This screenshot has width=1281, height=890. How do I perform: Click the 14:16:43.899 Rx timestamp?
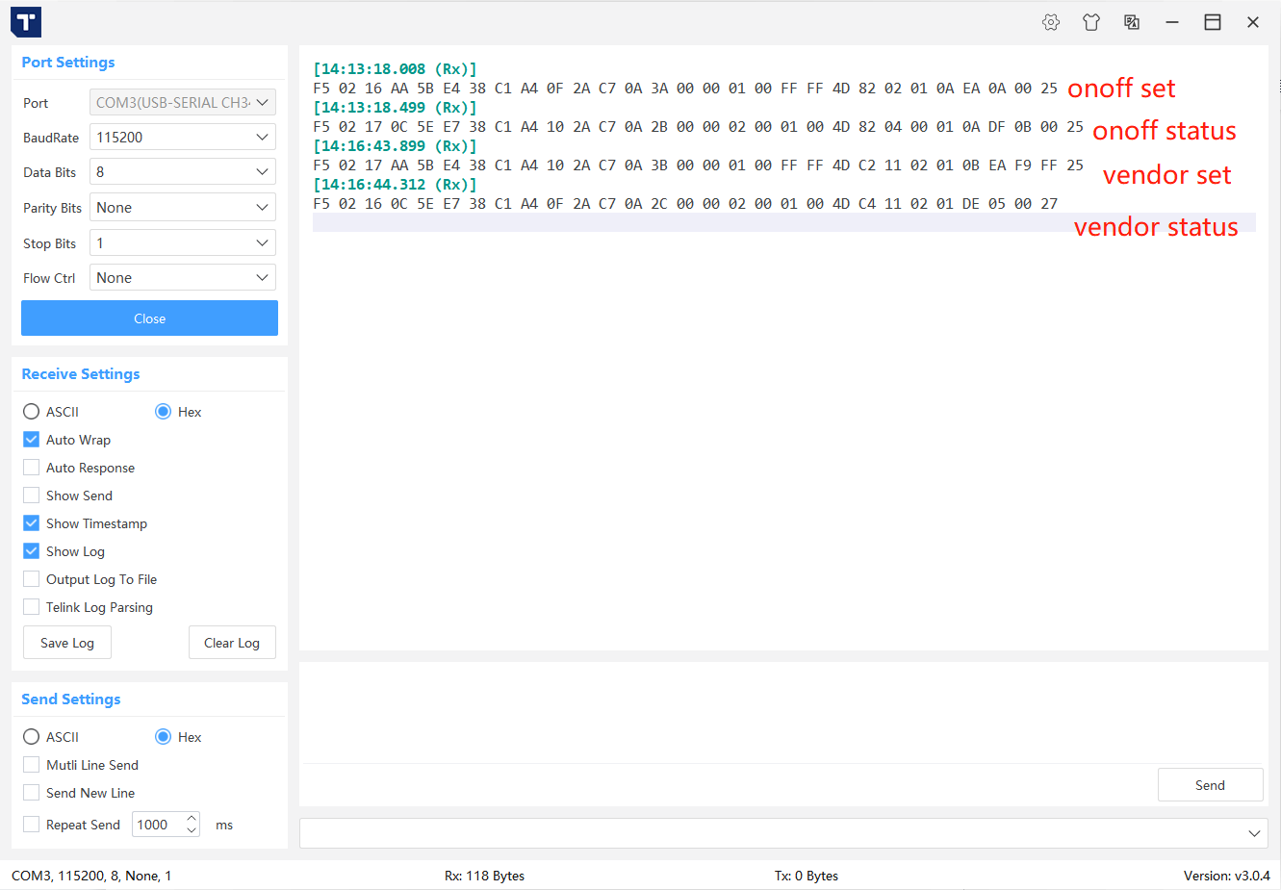point(395,146)
